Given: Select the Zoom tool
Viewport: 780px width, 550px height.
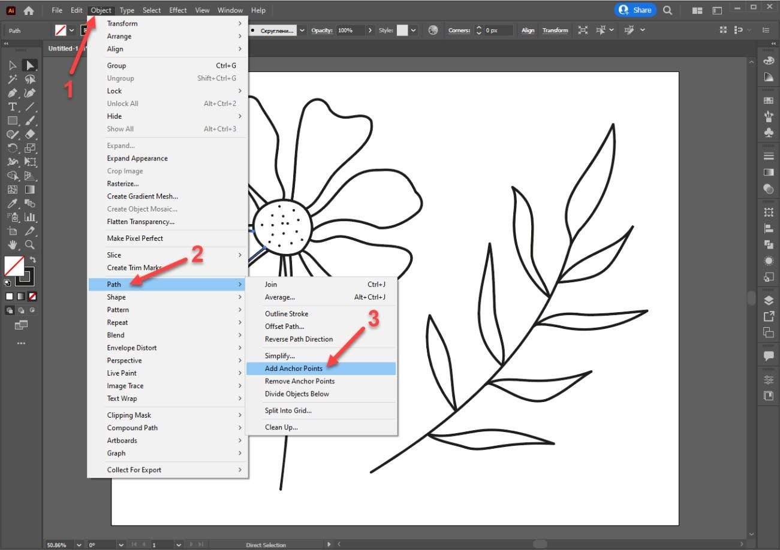Looking at the screenshot, I should point(29,244).
